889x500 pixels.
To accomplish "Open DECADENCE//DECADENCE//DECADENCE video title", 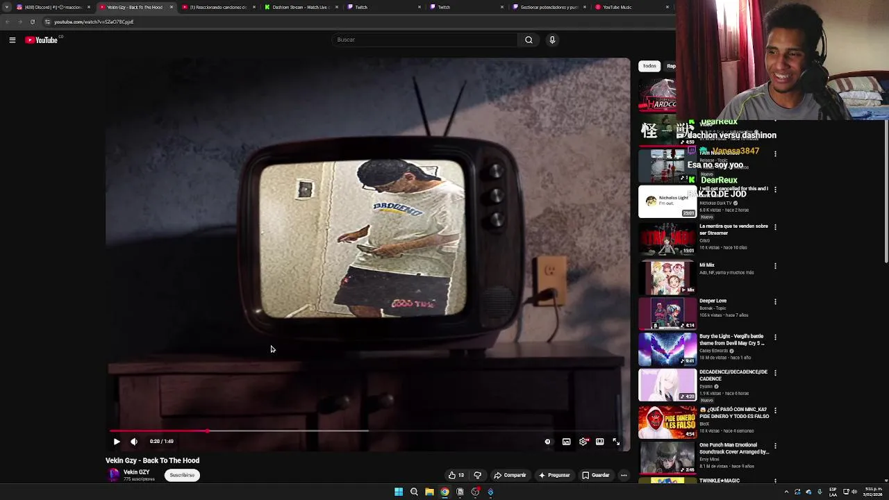I will (x=733, y=375).
